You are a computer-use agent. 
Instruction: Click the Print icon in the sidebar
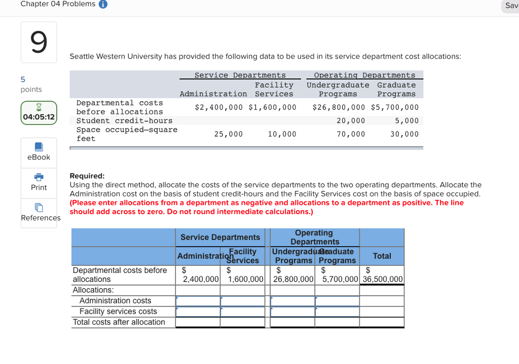(x=39, y=183)
